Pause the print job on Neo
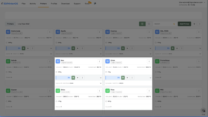208x117 pixels. [73, 78]
